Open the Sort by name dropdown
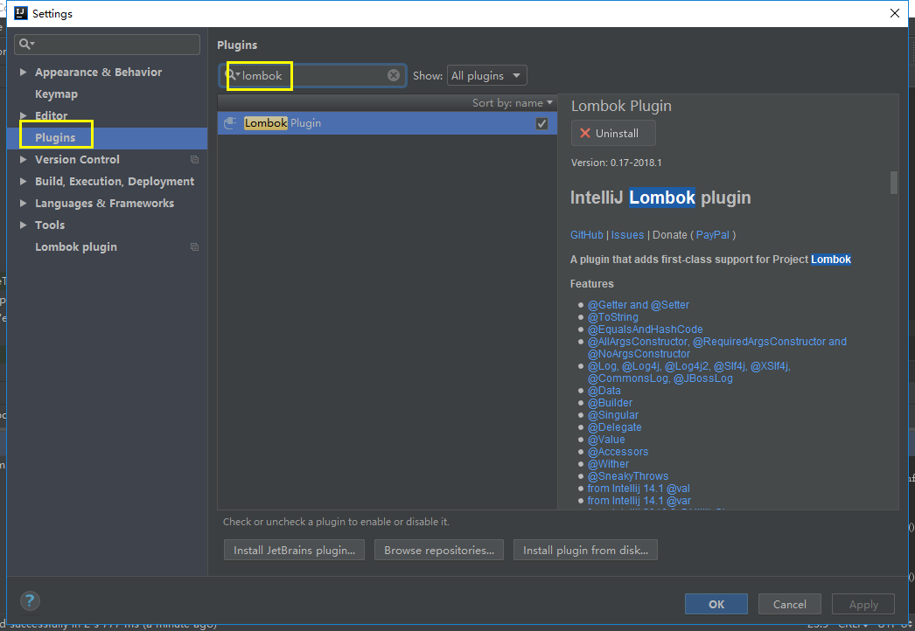The height and width of the screenshot is (631, 915). click(513, 102)
